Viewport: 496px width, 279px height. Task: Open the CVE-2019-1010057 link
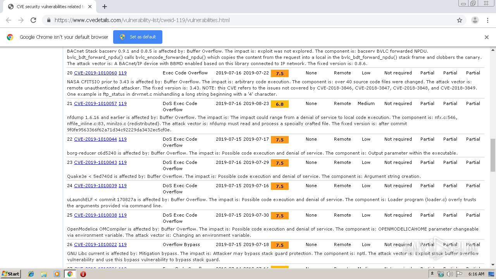coord(95,103)
